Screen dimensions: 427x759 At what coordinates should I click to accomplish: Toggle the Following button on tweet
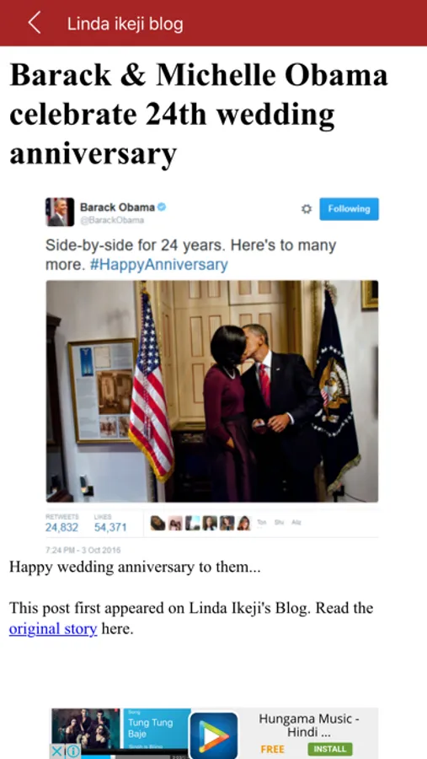(350, 209)
